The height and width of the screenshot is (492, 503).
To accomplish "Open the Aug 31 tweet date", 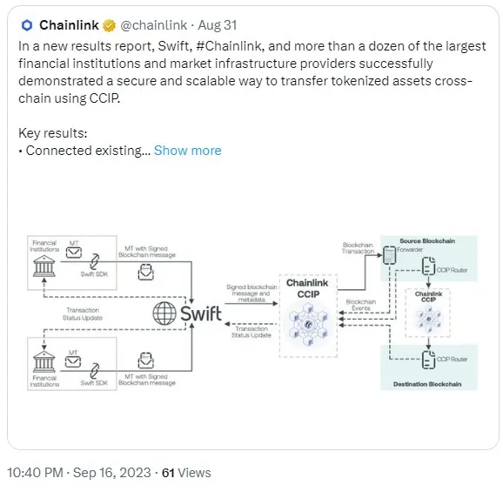I will 218,25.
